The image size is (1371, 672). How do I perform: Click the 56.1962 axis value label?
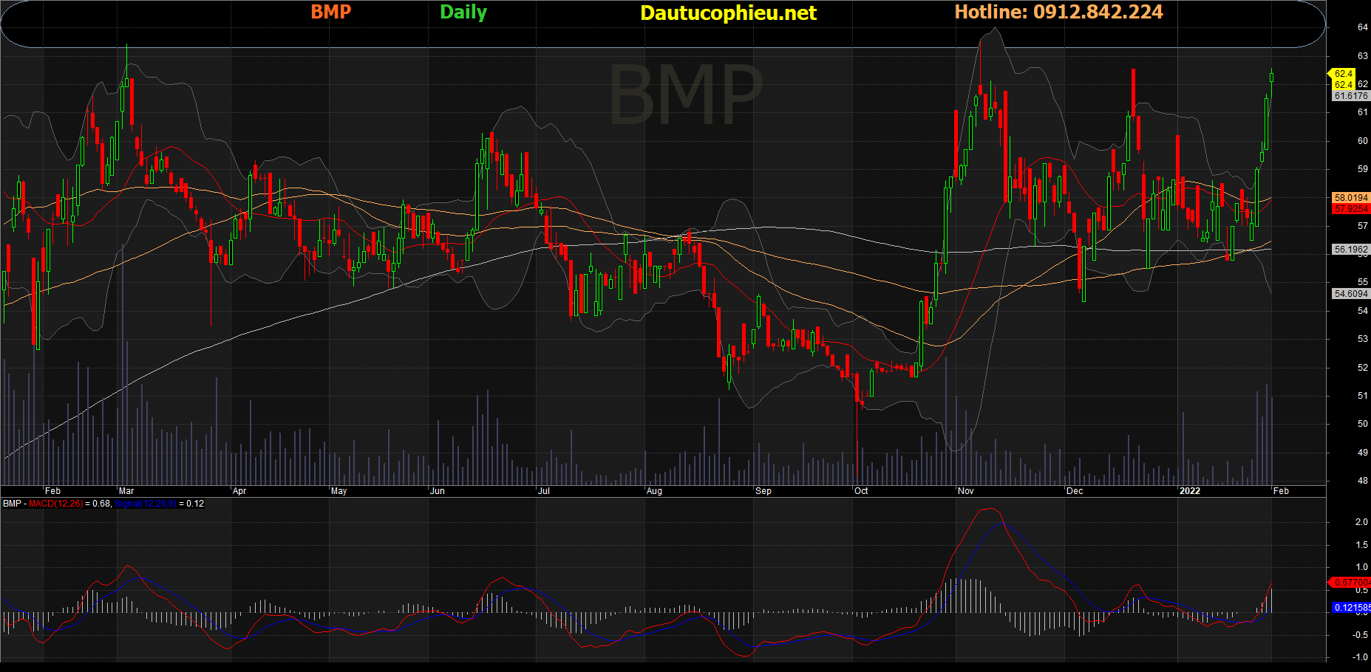tap(1350, 250)
